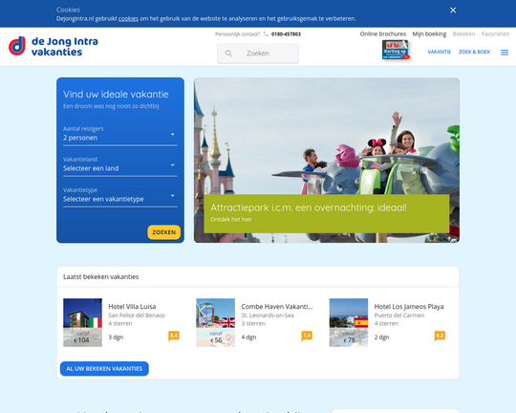Open the VAKANTIE menu
Viewport: 516px width, 413px height.
coord(439,52)
